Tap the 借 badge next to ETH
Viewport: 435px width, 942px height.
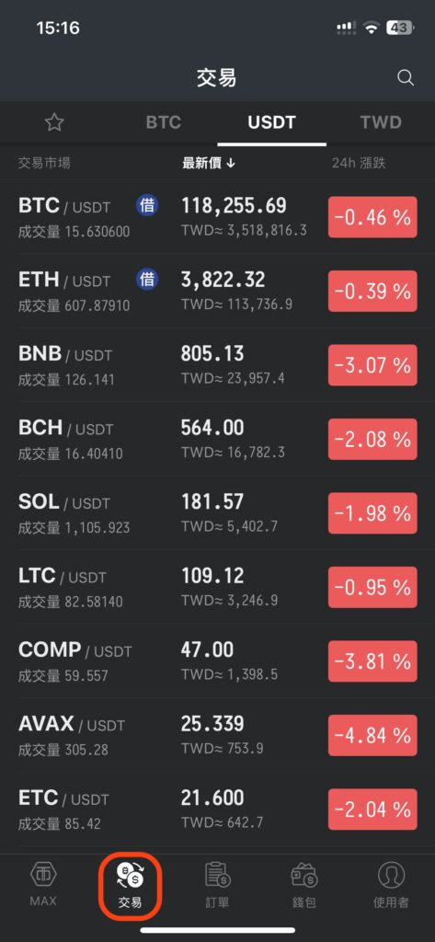click(147, 280)
